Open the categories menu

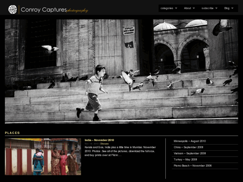point(167,8)
